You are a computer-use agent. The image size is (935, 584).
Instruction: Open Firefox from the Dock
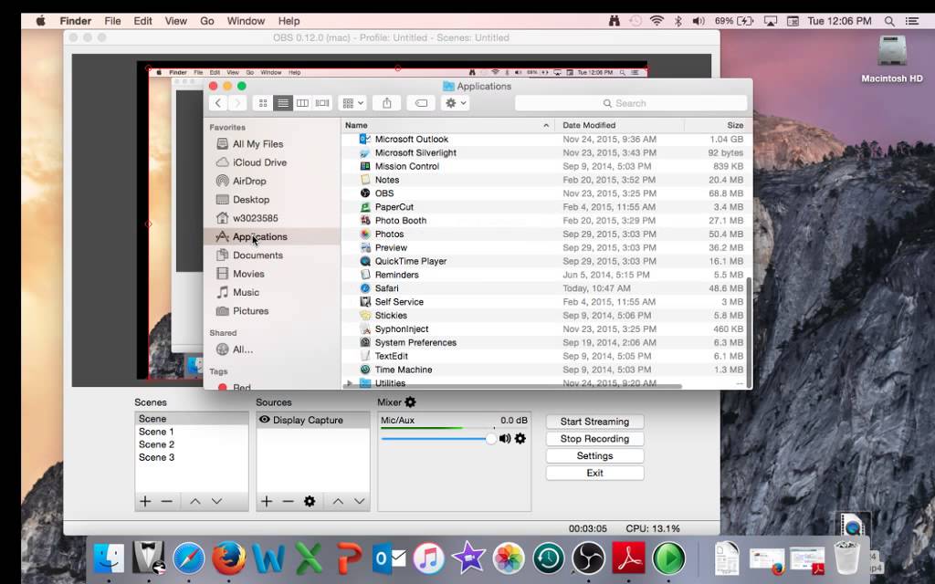228,558
